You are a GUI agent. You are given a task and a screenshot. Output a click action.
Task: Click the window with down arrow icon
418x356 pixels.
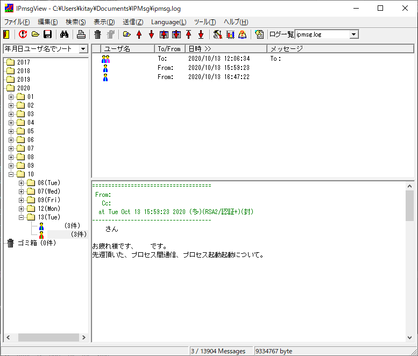[x=176, y=34]
